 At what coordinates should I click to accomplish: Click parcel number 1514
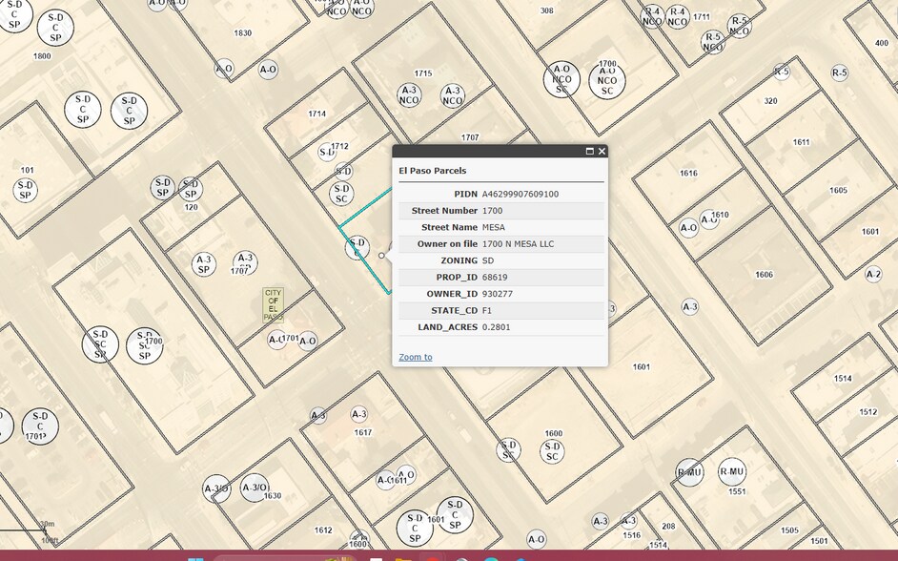[843, 379]
